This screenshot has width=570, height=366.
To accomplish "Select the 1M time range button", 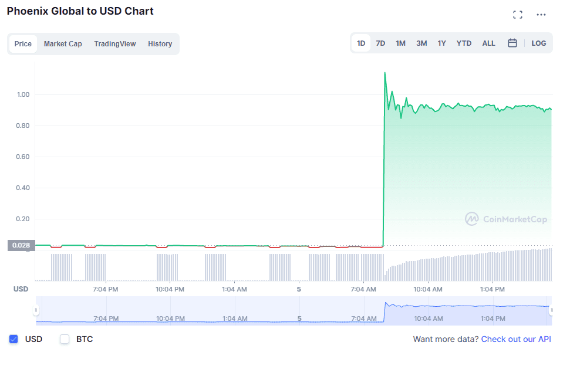I will 401,43.
